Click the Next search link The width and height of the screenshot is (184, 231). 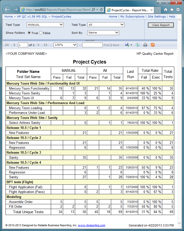pos(116,45)
